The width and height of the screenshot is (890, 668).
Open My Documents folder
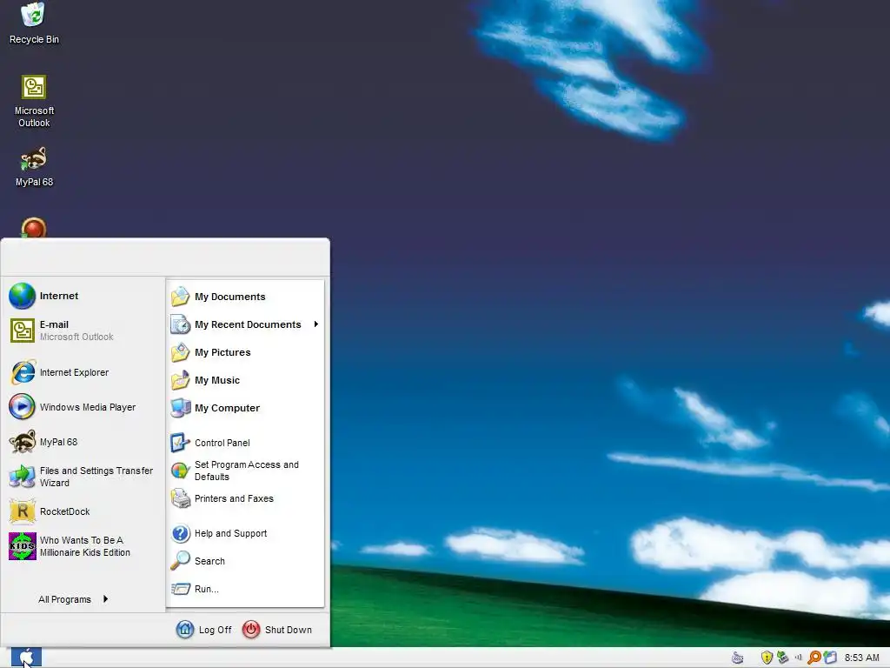(x=245, y=297)
